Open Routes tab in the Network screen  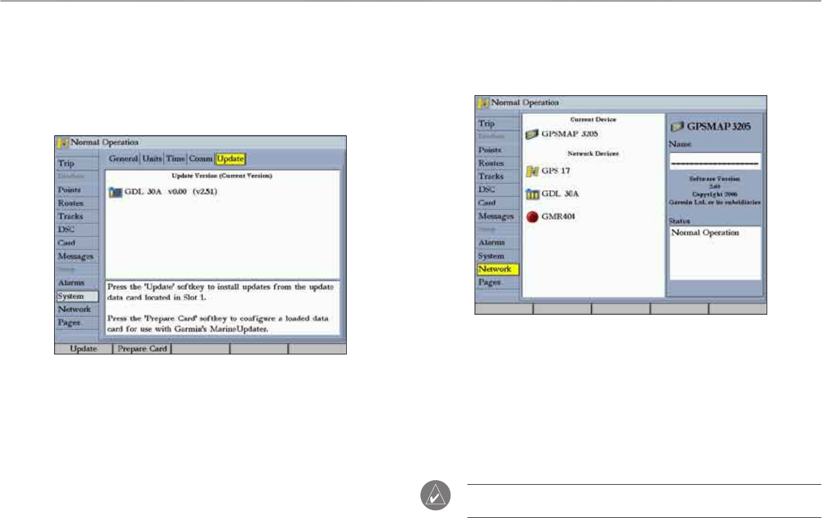click(497, 163)
